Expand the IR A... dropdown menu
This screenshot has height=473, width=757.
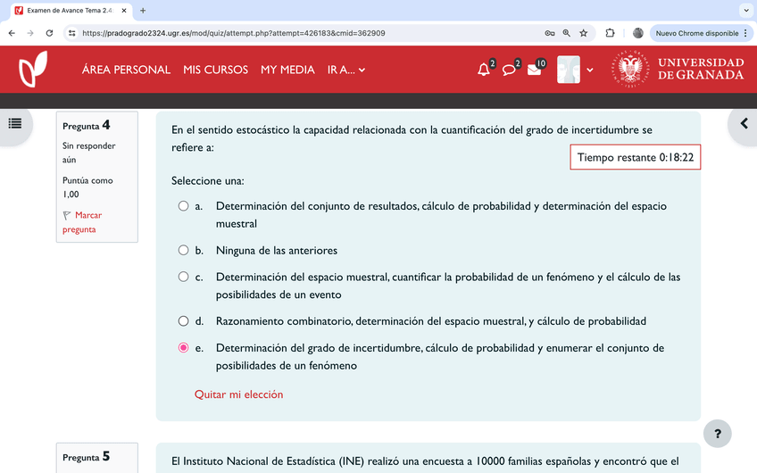click(x=346, y=70)
